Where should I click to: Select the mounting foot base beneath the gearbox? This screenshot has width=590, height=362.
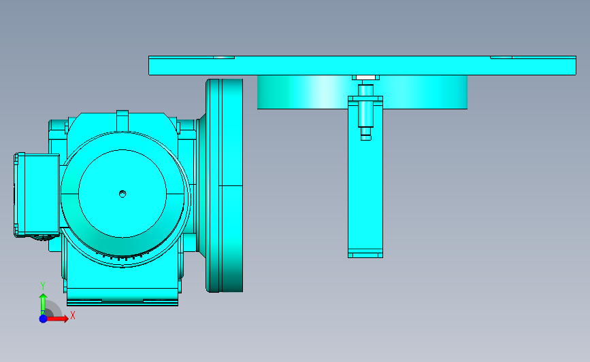click(x=122, y=297)
